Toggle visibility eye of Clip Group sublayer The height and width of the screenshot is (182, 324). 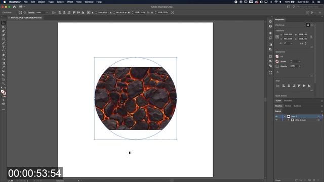coord(277,120)
